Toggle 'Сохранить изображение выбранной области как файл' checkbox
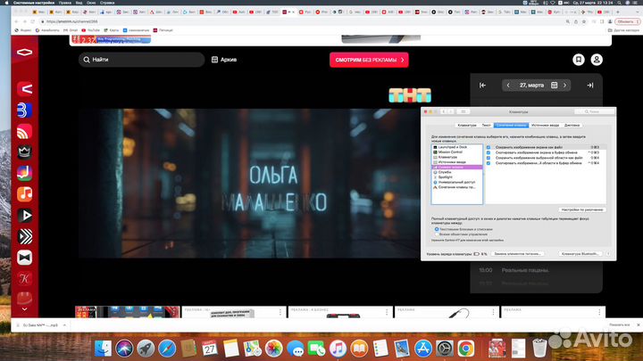This screenshot has width=643, height=361. pos(488,158)
